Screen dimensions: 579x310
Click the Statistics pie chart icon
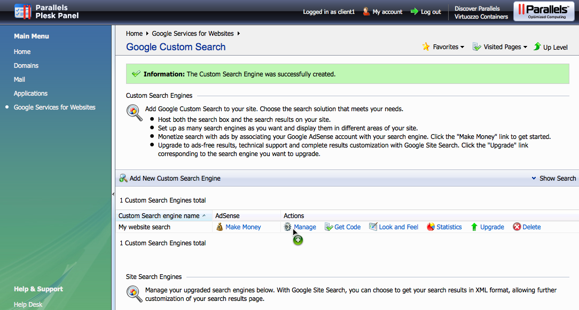click(x=431, y=227)
